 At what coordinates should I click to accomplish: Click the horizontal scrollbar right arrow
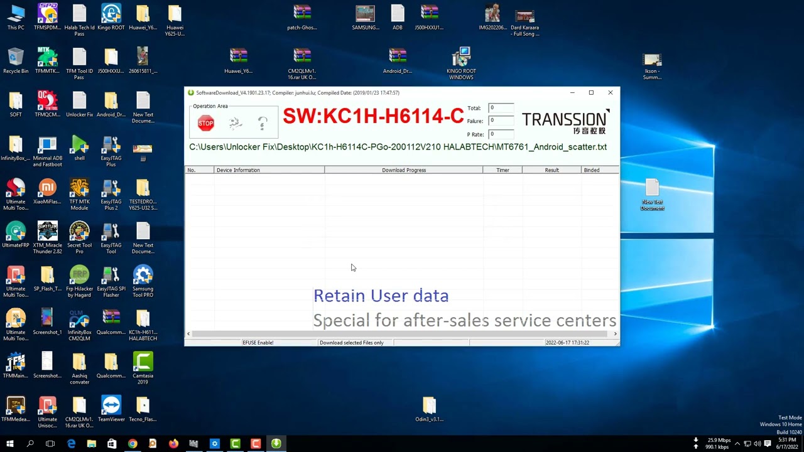615,334
